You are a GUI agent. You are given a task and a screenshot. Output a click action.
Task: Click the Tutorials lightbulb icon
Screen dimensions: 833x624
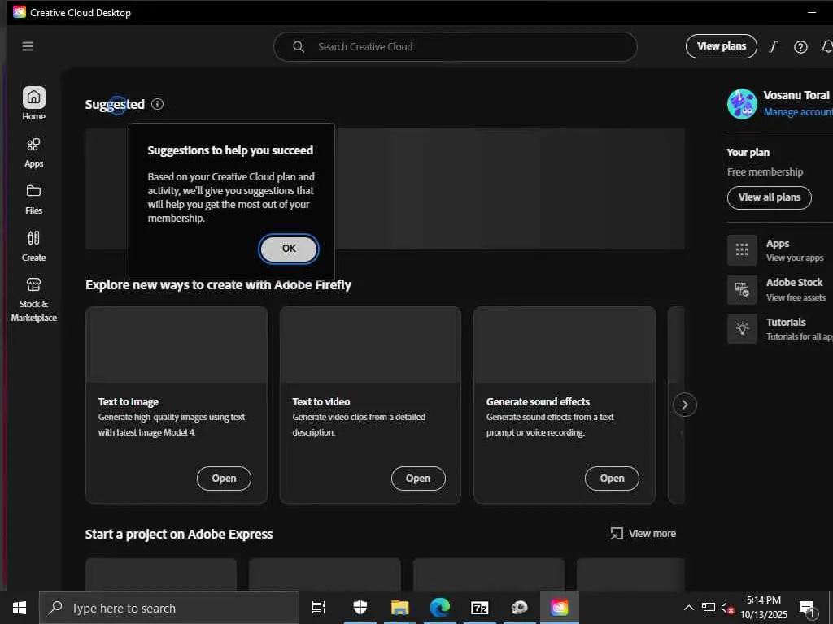click(742, 328)
